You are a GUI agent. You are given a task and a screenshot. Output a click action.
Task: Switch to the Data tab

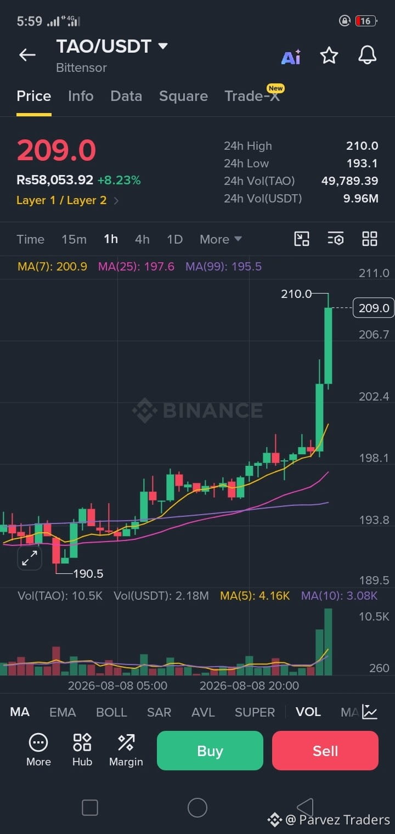pyautogui.click(x=126, y=96)
